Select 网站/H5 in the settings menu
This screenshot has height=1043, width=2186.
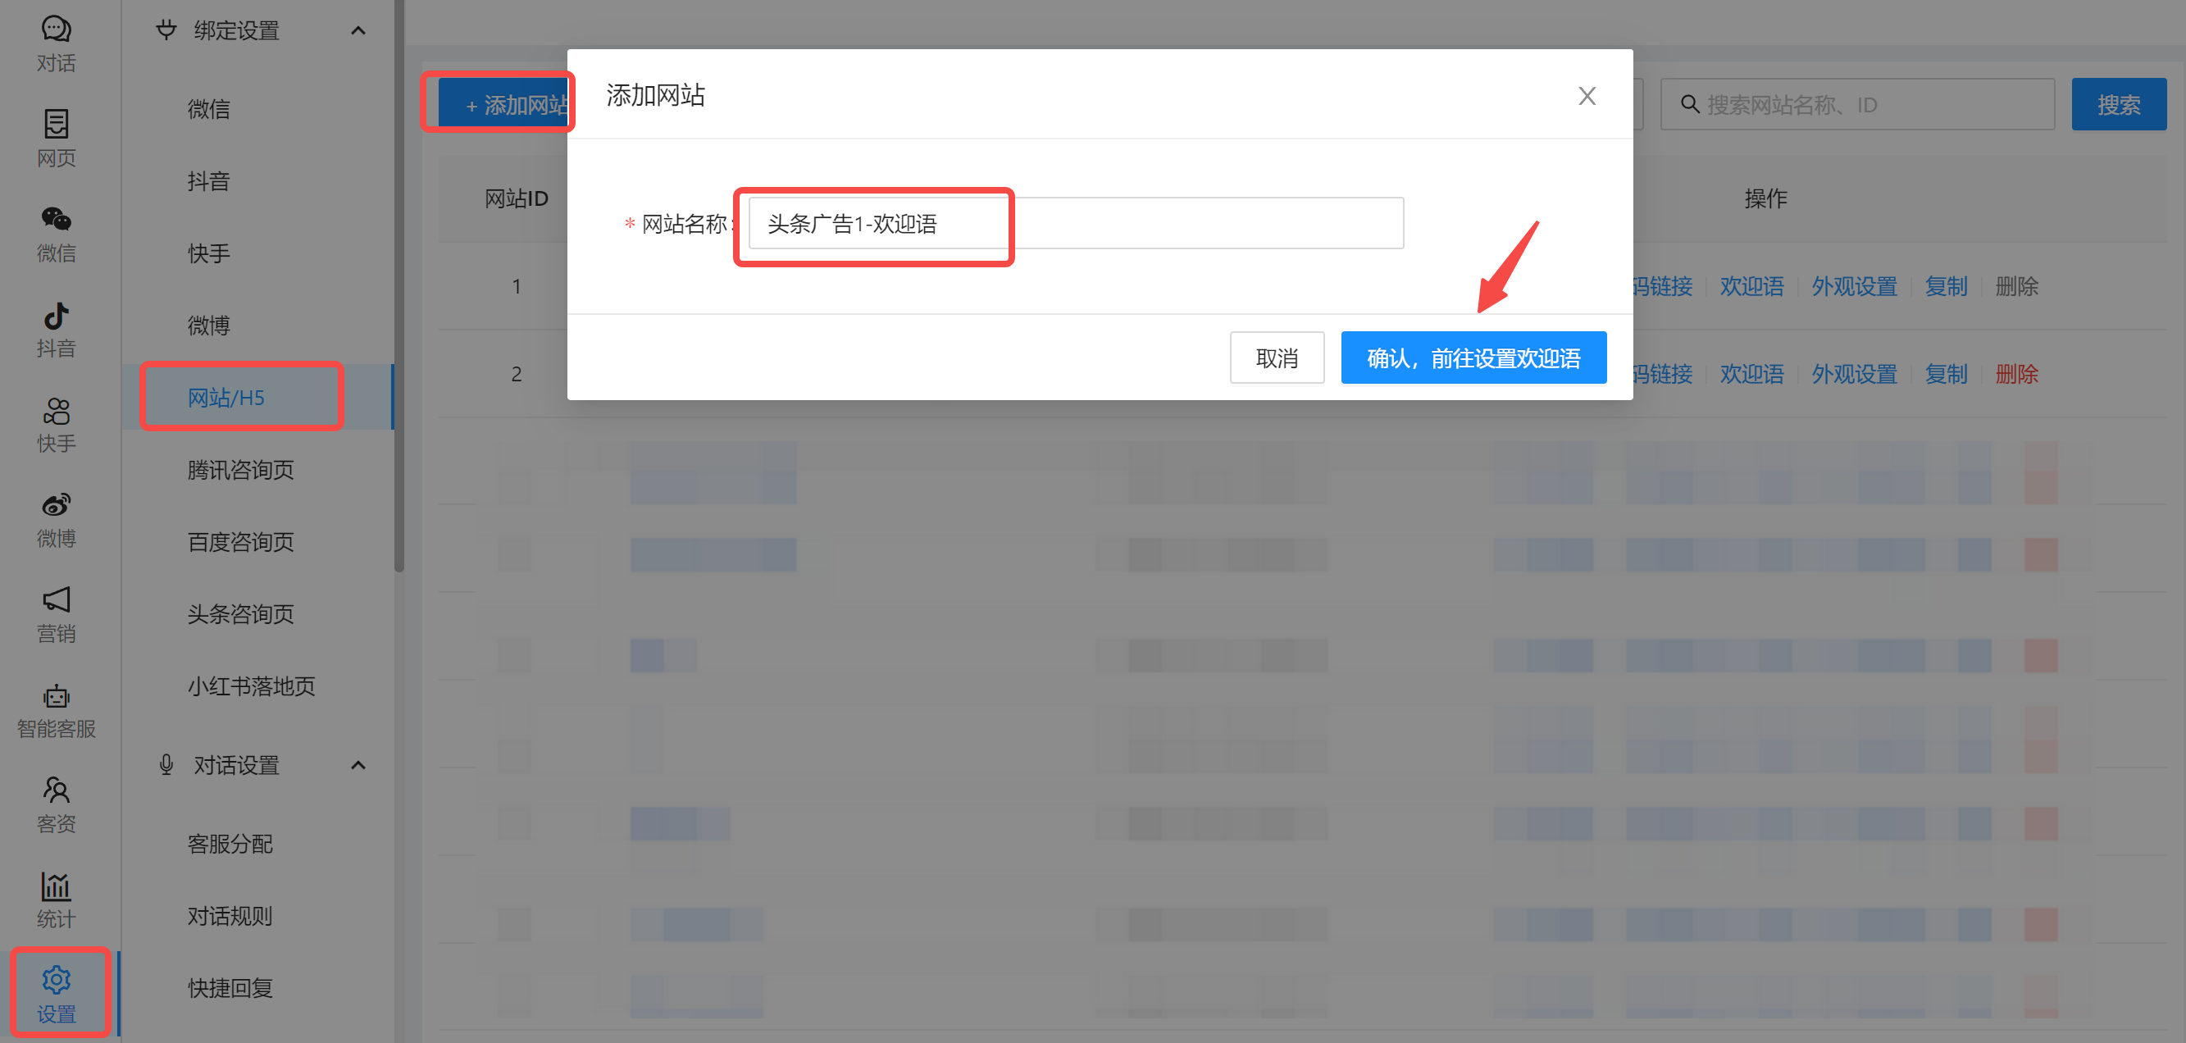(225, 397)
